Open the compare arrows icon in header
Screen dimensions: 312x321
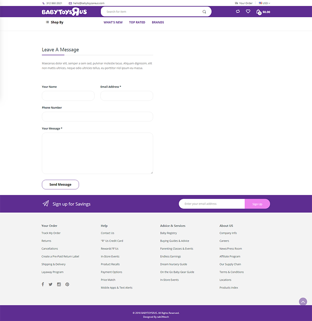(238, 12)
